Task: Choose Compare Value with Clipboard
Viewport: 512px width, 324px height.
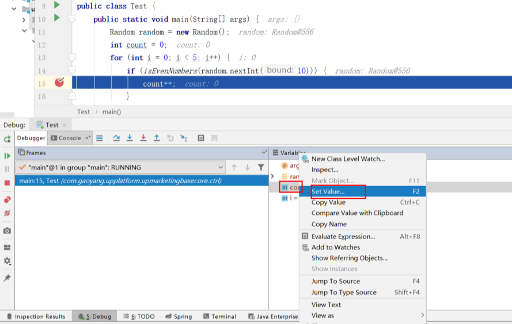Action: [362, 213]
